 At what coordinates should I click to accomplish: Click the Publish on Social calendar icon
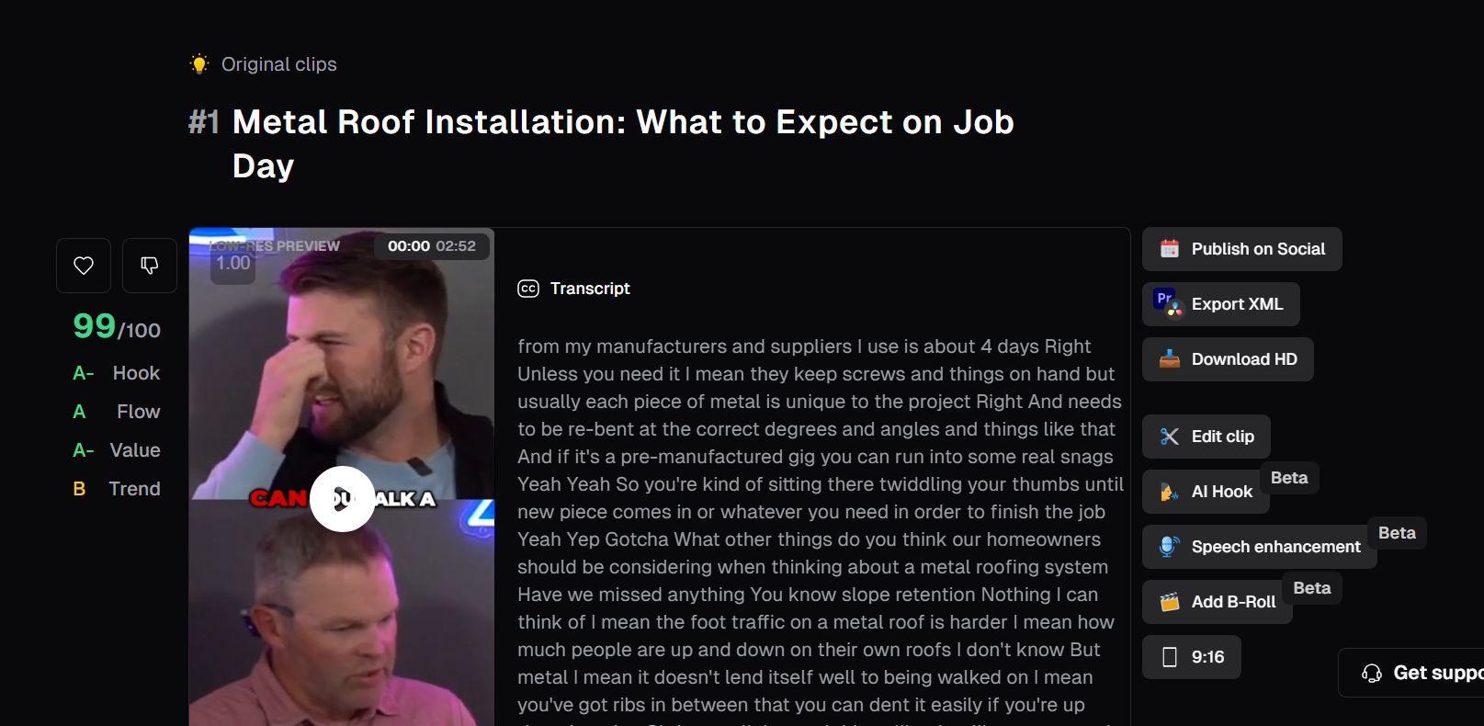(1169, 249)
